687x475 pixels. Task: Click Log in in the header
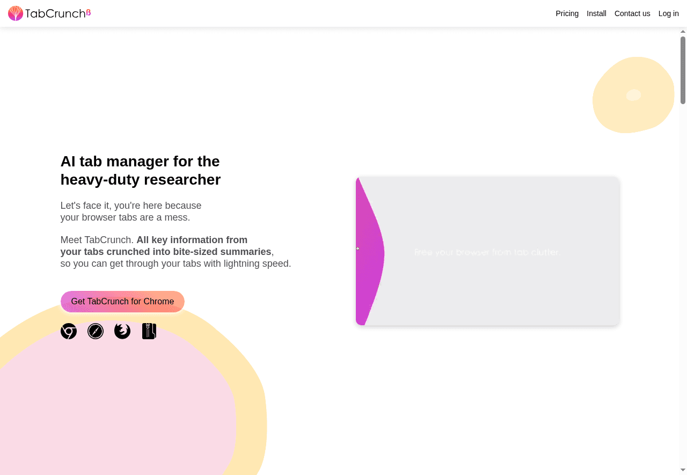point(668,13)
